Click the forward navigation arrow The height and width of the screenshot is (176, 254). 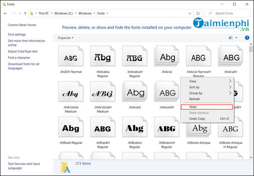(x=14, y=13)
